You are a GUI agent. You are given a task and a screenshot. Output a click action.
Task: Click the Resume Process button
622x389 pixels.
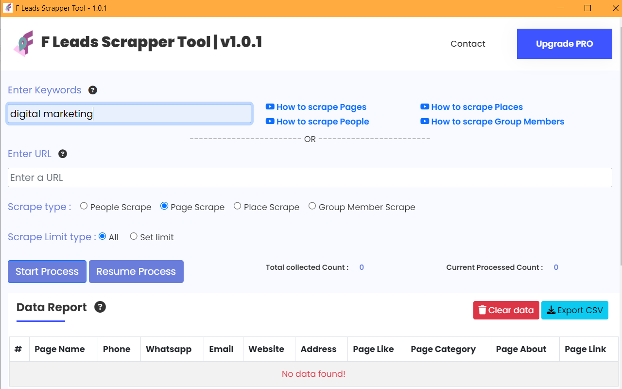tap(136, 271)
